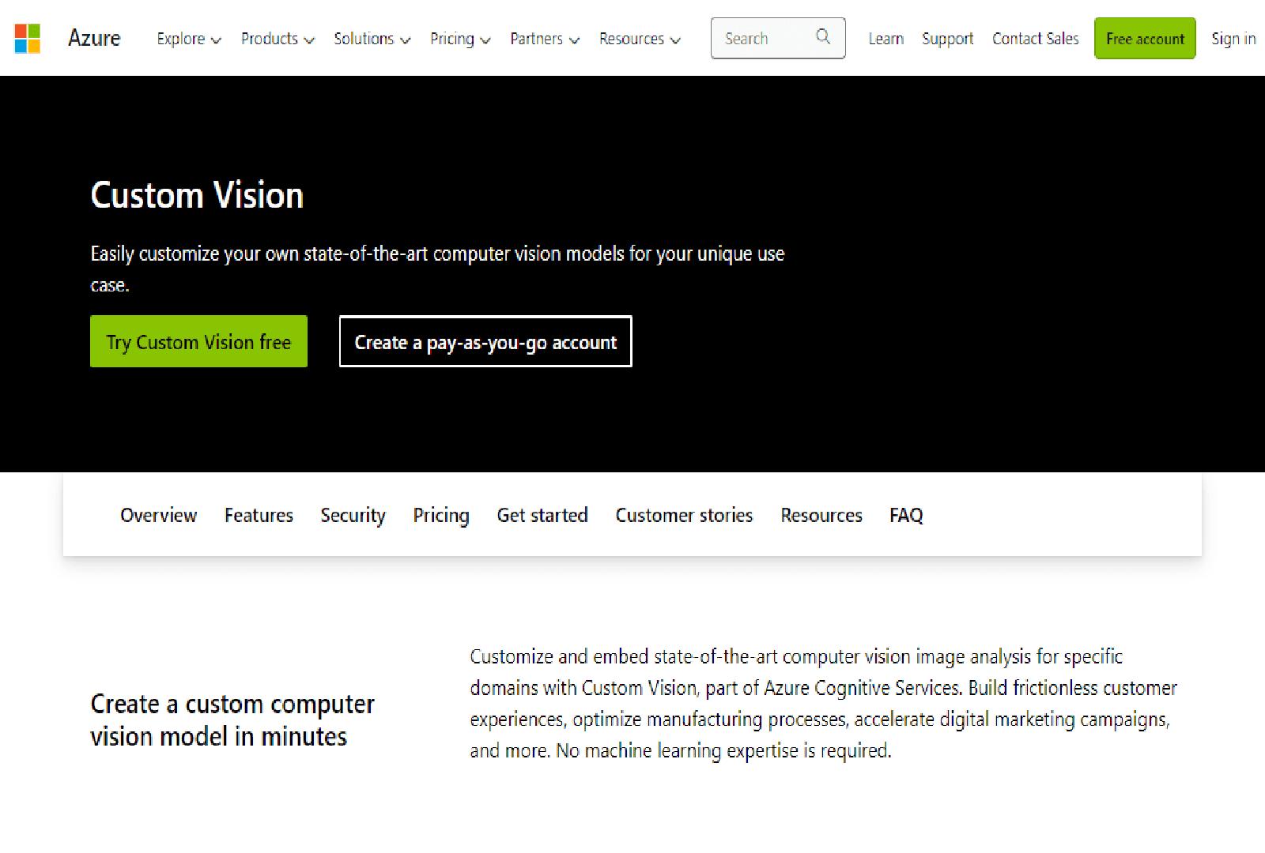Switch to the Customer stories tab
Image resolution: width=1265 pixels, height=853 pixels.
point(683,515)
